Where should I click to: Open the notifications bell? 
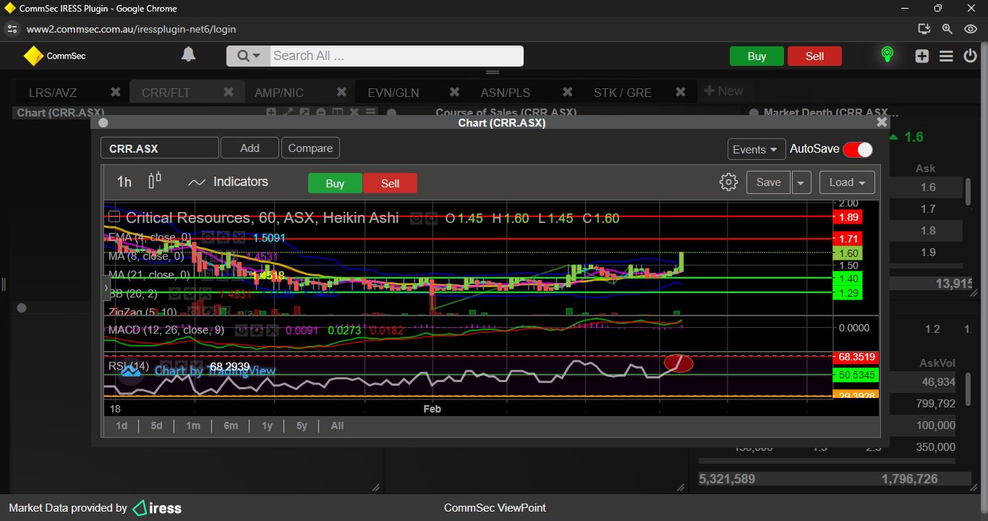pyautogui.click(x=188, y=55)
